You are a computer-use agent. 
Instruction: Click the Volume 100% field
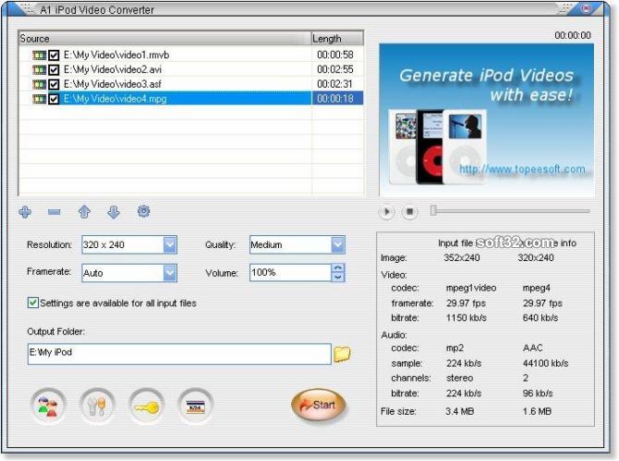pyautogui.click(x=290, y=273)
